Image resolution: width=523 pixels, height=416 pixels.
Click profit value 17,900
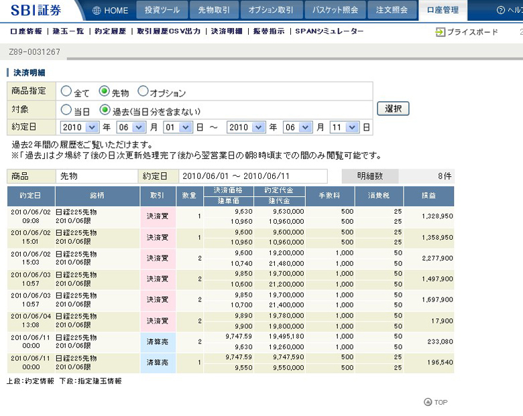[x=442, y=321]
